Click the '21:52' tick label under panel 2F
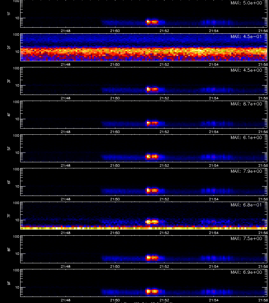The image size is (269, 303). [164, 65]
